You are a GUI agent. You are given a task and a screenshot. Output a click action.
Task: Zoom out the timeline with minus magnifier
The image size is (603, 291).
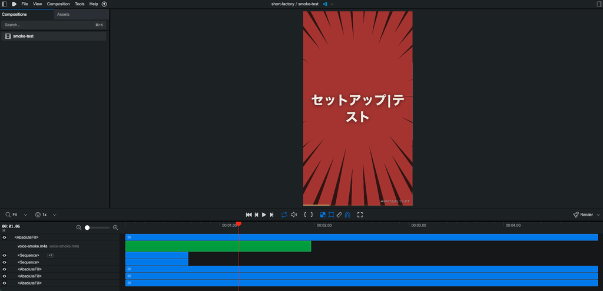click(79, 228)
